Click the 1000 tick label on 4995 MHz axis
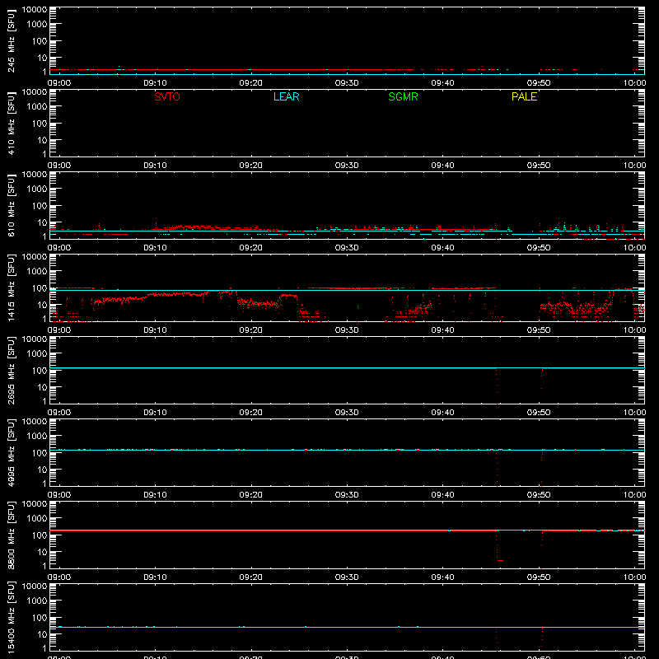The image size is (659, 659). click(37, 437)
